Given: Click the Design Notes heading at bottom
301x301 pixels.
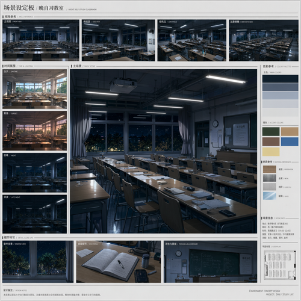Looking at the screenshot, I should [15, 290].
